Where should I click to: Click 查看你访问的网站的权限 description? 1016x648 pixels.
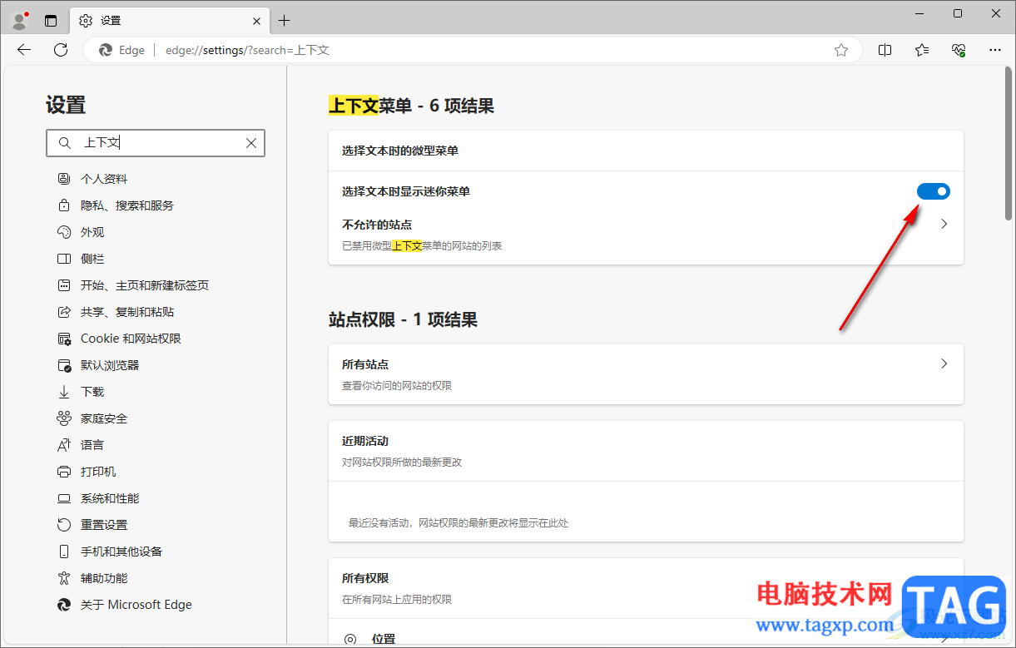(397, 386)
